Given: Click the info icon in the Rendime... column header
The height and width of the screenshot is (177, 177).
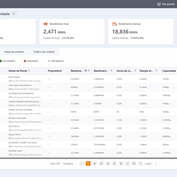Looking at the screenshot, I should [86, 71].
